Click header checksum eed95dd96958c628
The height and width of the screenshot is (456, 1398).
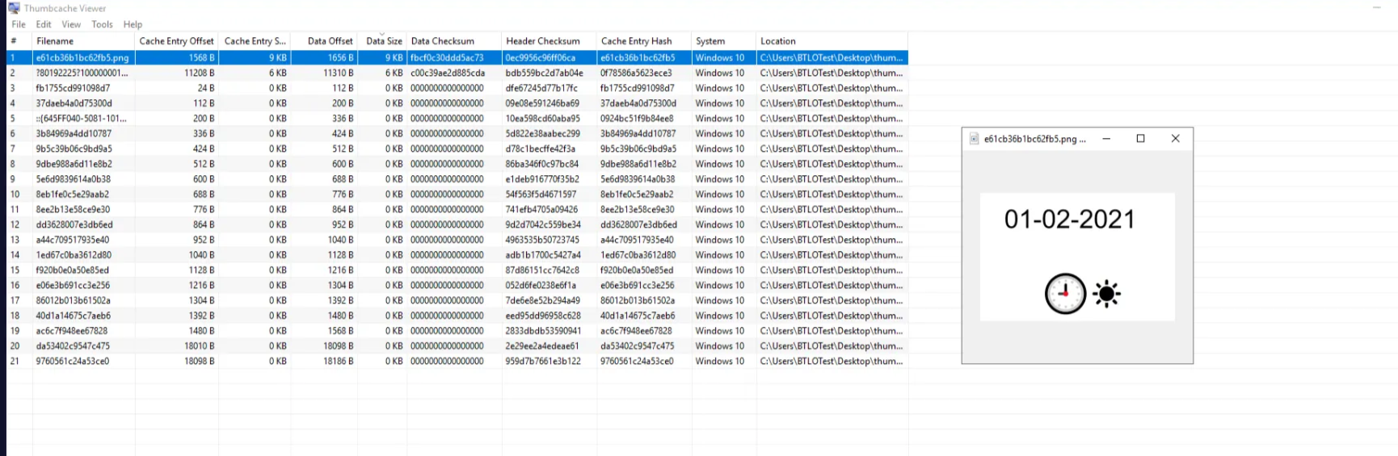pyautogui.click(x=543, y=316)
